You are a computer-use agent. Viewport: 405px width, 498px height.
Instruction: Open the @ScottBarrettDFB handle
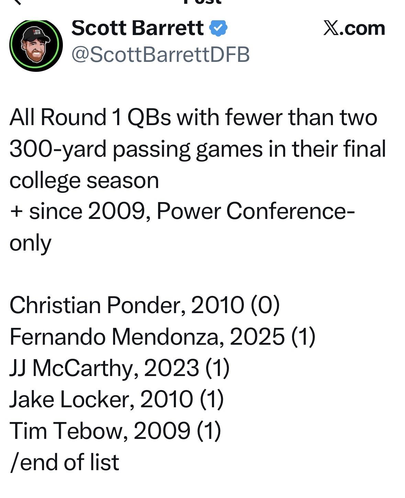pos(160,55)
